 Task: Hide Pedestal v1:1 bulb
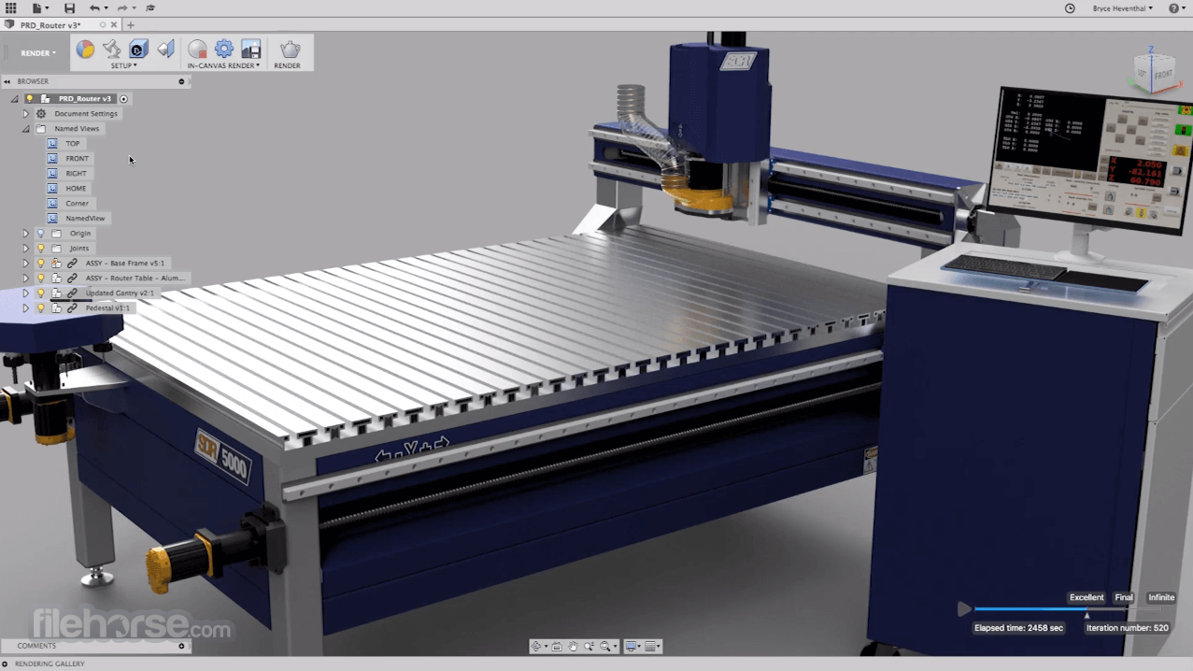pyautogui.click(x=40, y=308)
